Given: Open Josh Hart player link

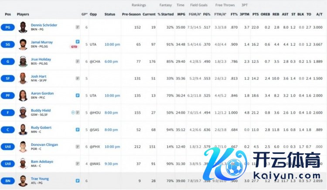Looking at the screenshot, I should [x=38, y=76].
